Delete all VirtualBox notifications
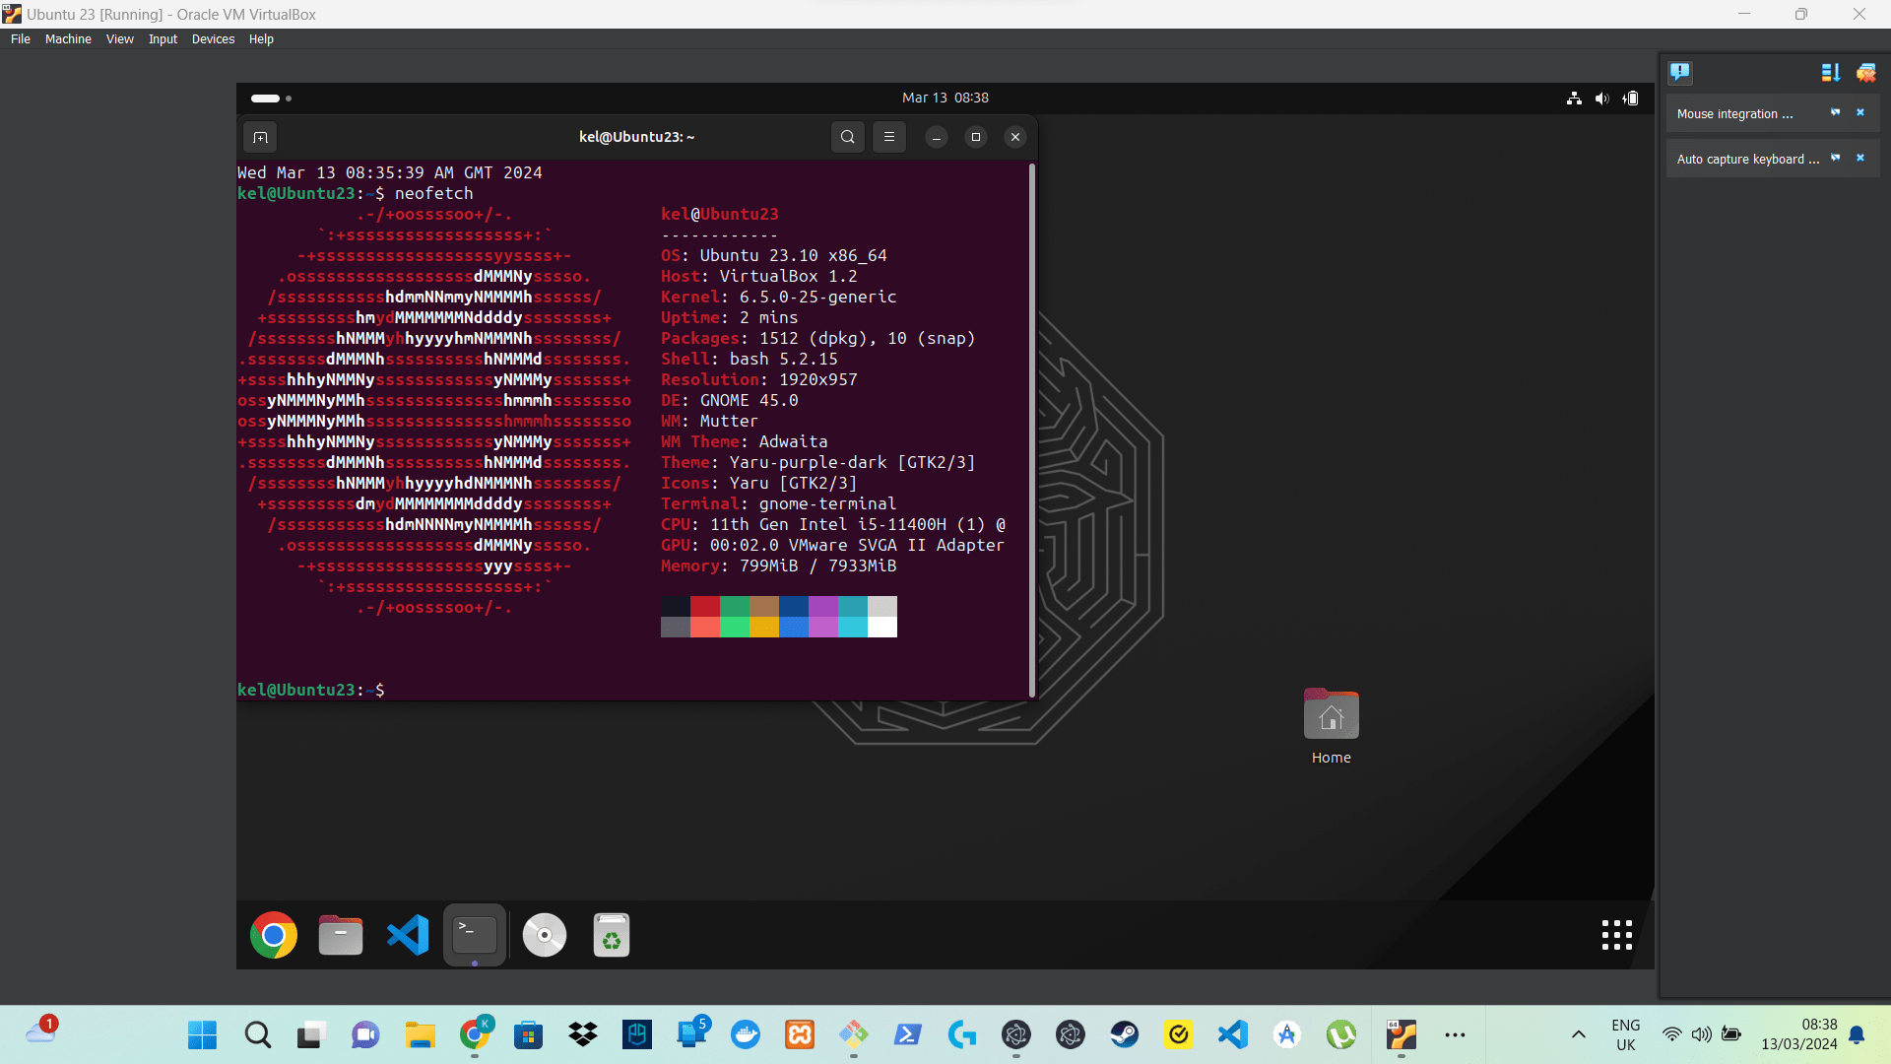This screenshot has width=1891, height=1064. (x=1866, y=72)
